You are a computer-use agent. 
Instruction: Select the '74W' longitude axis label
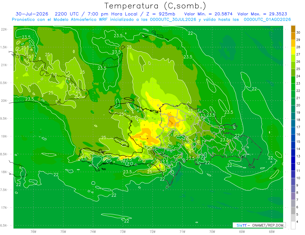tap(93, 231)
